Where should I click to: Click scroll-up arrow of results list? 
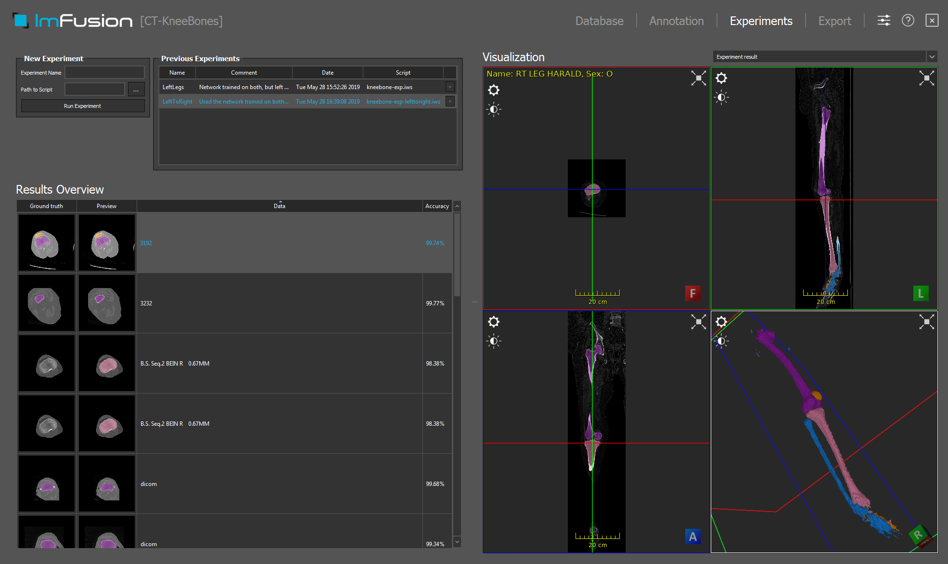pyautogui.click(x=457, y=206)
